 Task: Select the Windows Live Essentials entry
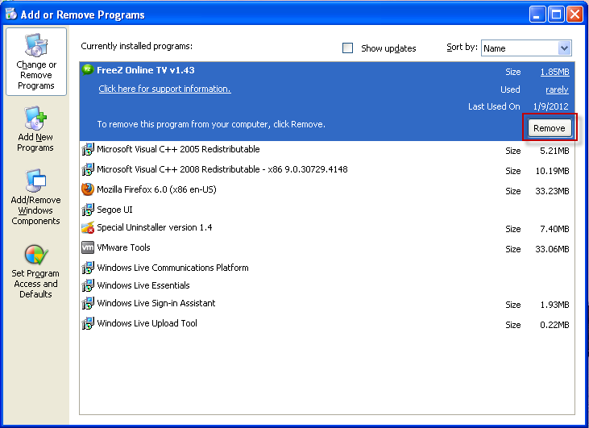[327, 285]
